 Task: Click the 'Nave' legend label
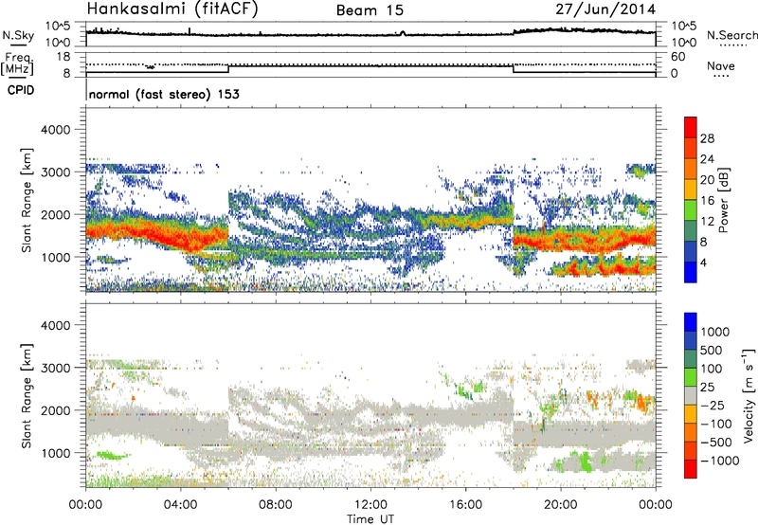(x=721, y=65)
